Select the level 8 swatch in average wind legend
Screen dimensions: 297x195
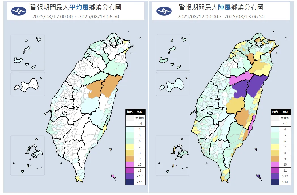click(x=130, y=153)
